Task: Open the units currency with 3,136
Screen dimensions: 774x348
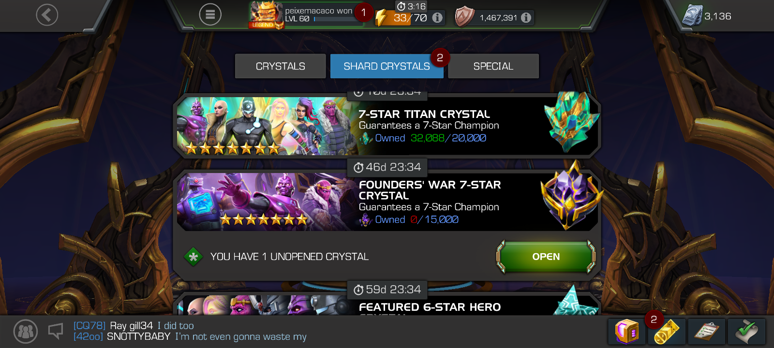Action: tap(706, 16)
